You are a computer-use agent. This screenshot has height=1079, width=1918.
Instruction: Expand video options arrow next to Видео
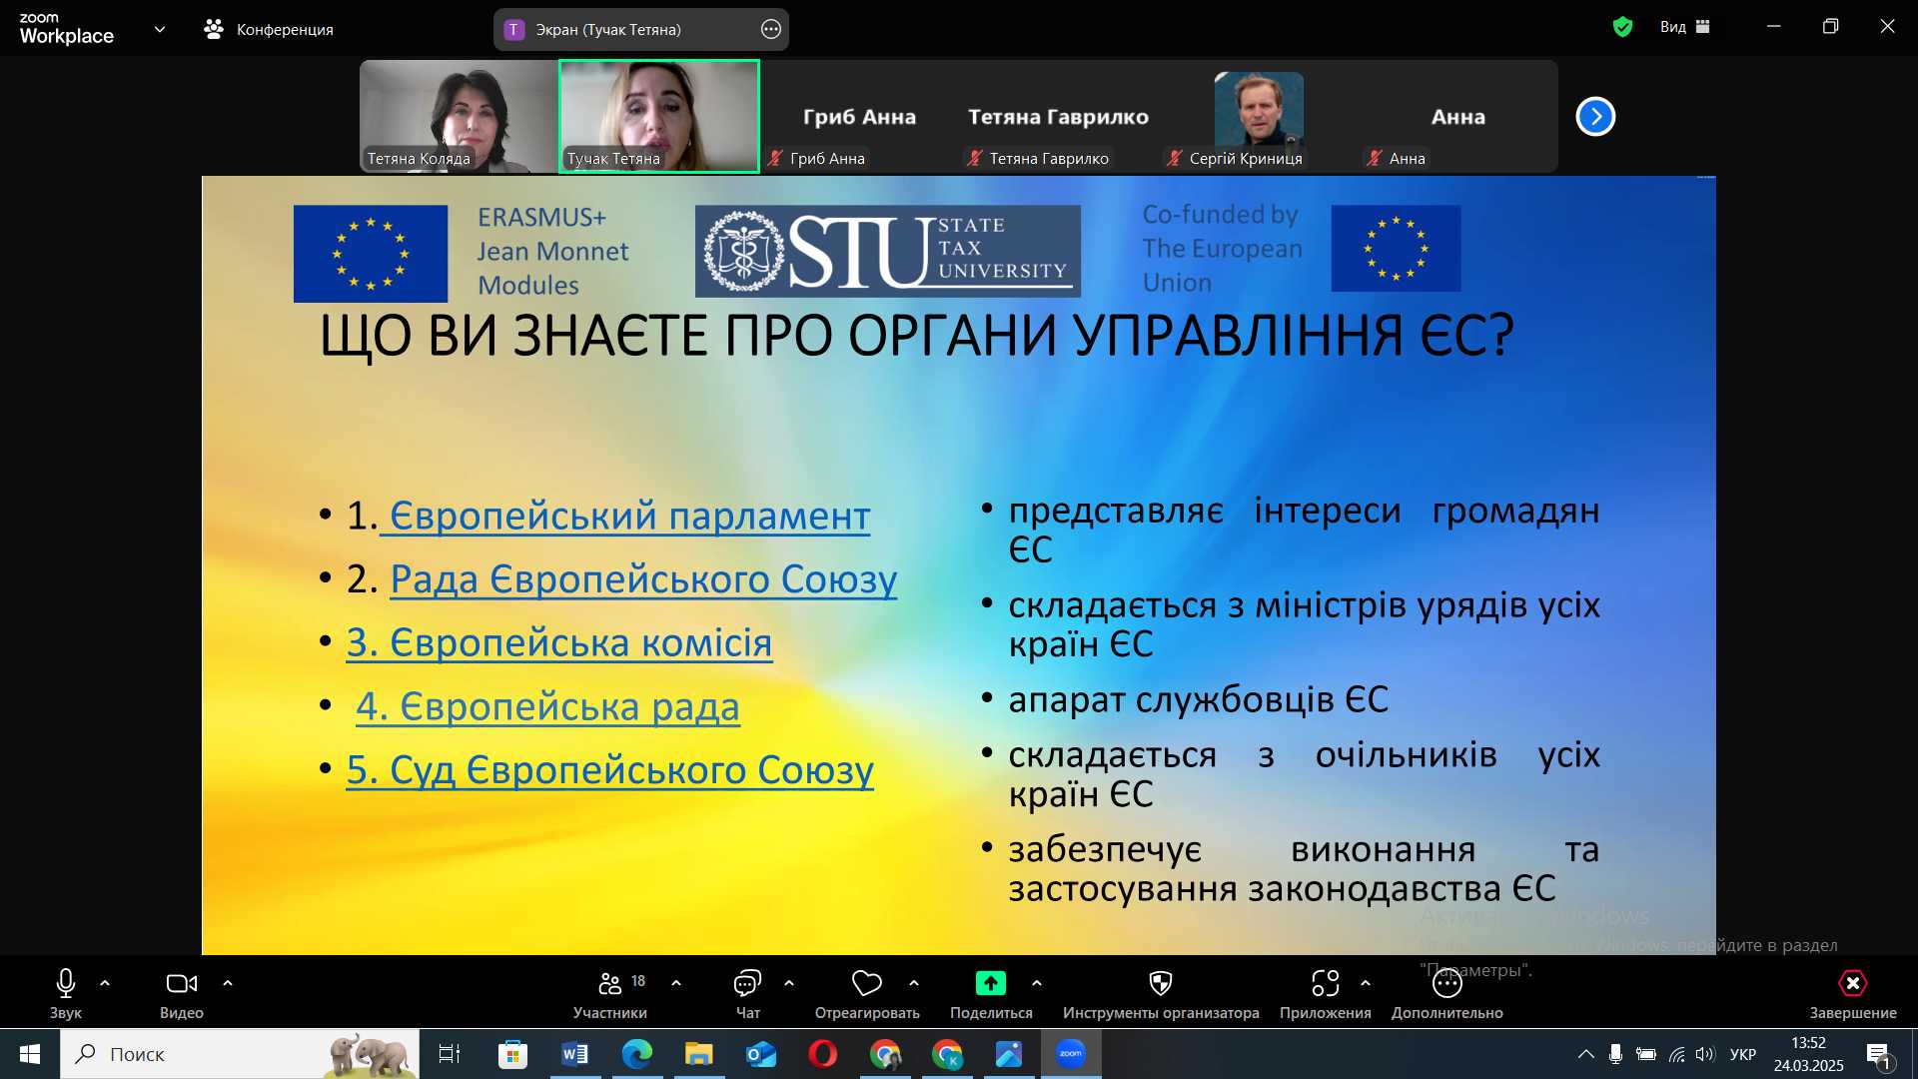tap(228, 983)
